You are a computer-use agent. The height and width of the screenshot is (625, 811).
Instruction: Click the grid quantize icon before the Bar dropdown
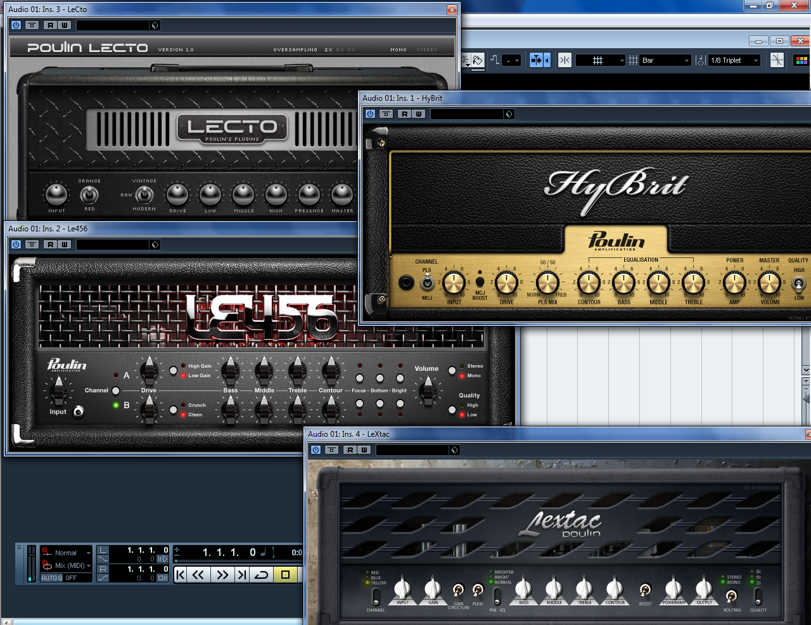(x=632, y=60)
